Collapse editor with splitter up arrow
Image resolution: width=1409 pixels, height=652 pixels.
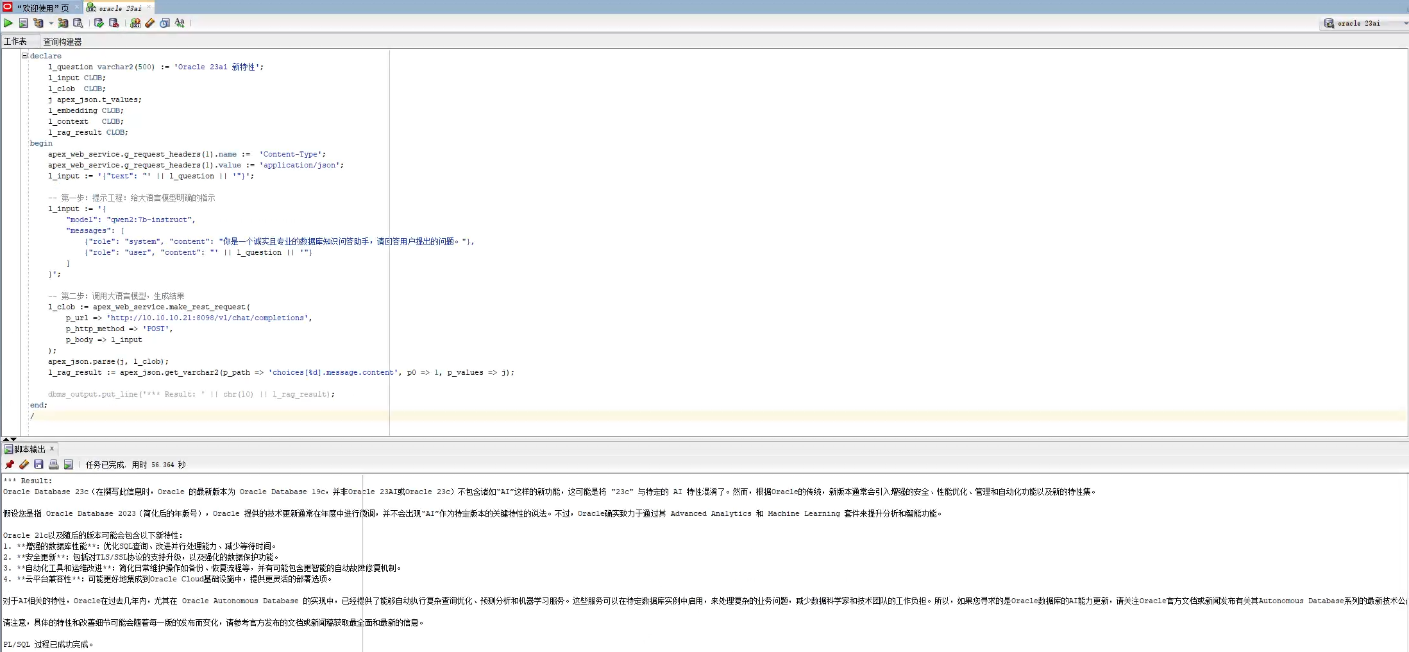pyautogui.click(x=6, y=439)
